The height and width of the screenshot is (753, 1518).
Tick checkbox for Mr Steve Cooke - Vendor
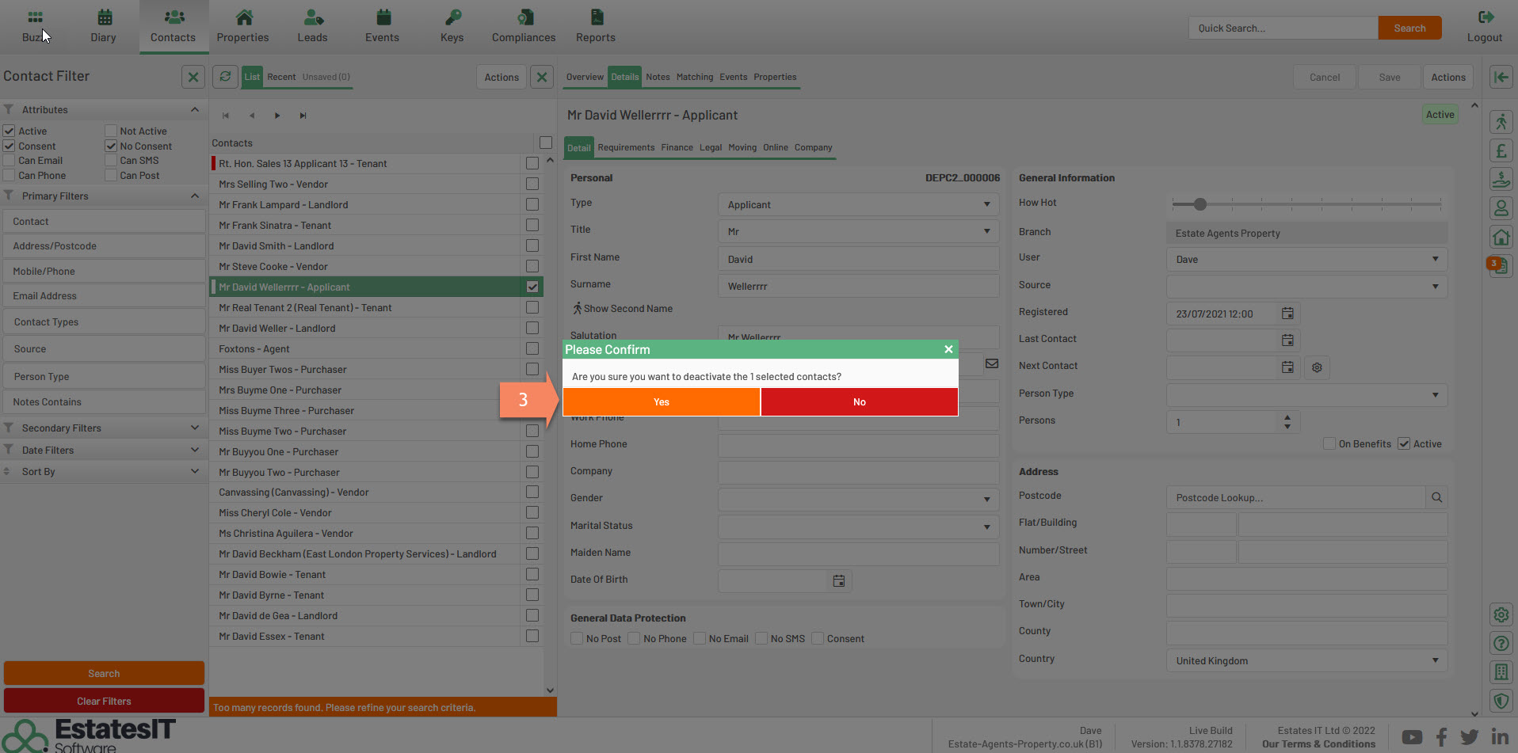click(x=532, y=267)
